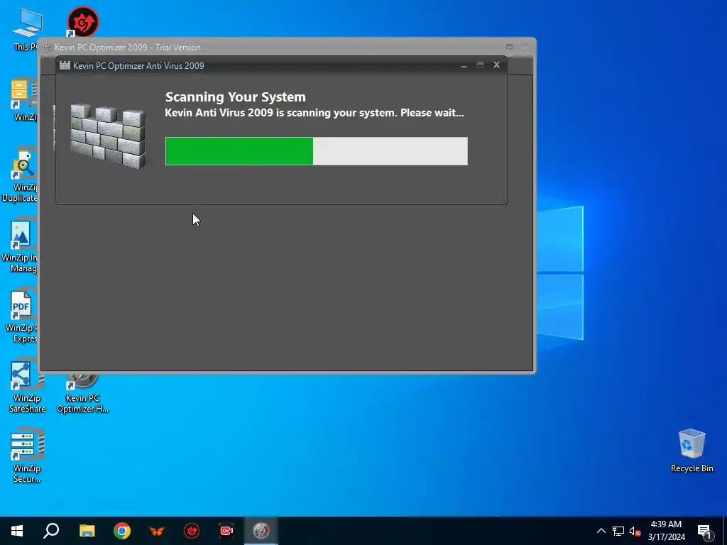Image resolution: width=727 pixels, height=545 pixels.
Task: Open the Windows Start menu
Action: pos(17,531)
